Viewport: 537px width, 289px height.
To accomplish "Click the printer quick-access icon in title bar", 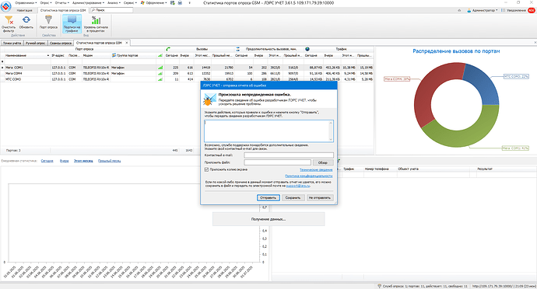I will pos(180,3).
